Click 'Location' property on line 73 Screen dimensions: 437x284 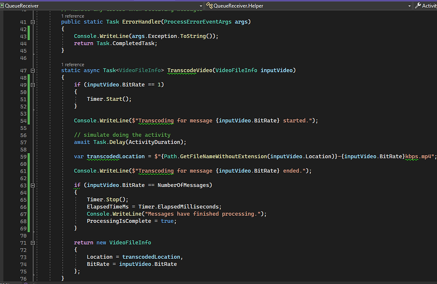(99, 257)
